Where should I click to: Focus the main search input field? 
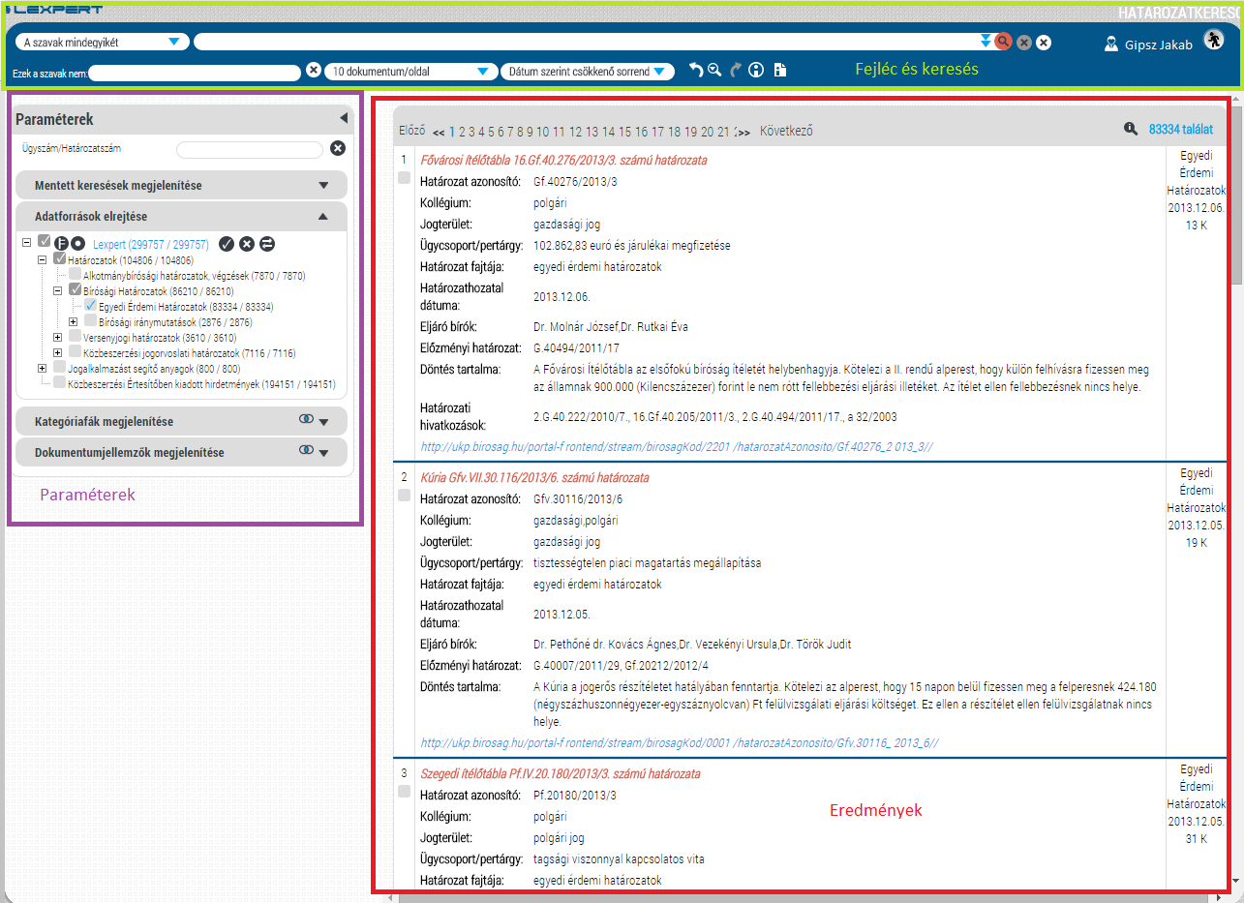pyautogui.click(x=595, y=42)
